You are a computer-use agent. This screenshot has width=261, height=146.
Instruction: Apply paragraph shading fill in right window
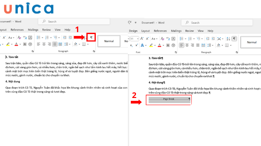point(219,45)
